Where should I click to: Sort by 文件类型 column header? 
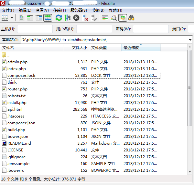pyautogui.click(x=105, y=47)
